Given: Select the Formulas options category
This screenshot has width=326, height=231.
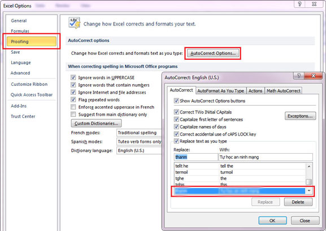Looking at the screenshot, I should tap(20, 31).
